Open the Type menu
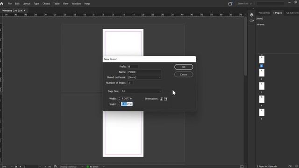Image resolution: width=299 pixels, height=168 pixels. click(x=36, y=4)
